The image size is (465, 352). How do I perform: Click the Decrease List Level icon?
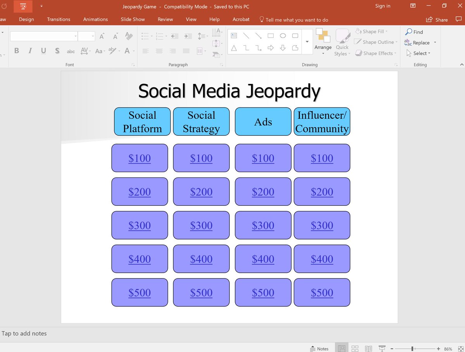pyautogui.click(x=175, y=36)
